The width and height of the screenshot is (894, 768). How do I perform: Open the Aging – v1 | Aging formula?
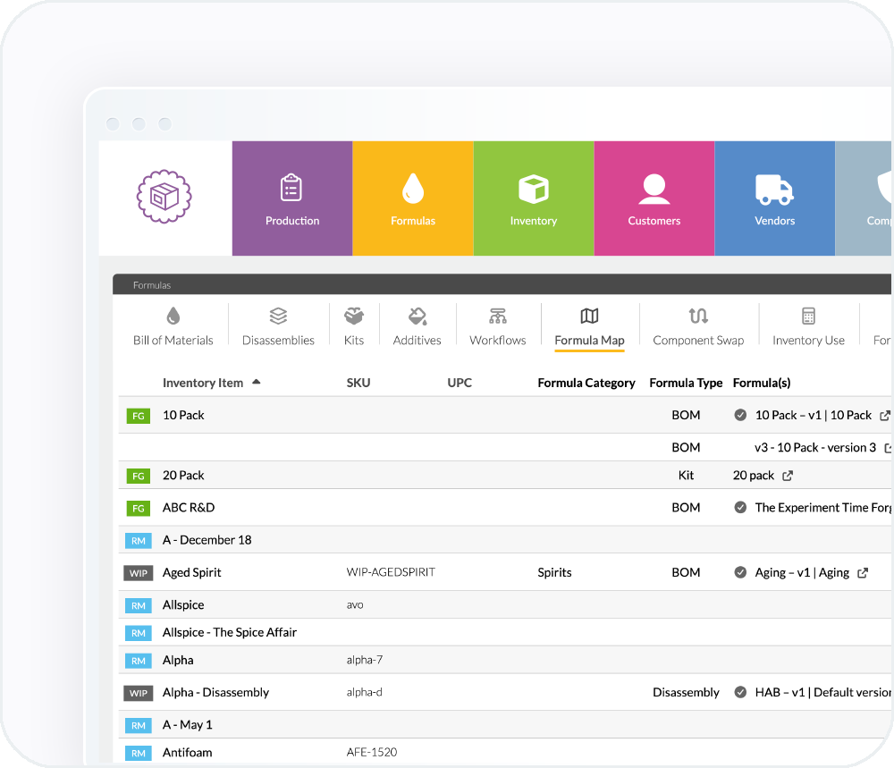(x=802, y=572)
